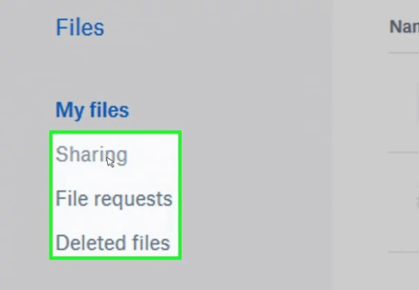
Task: Open the Sharing section
Action: pos(91,154)
